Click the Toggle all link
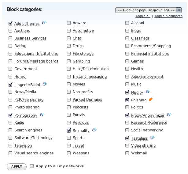Image resolution: width=188 pixels, height=174 pixels. (143, 16)
